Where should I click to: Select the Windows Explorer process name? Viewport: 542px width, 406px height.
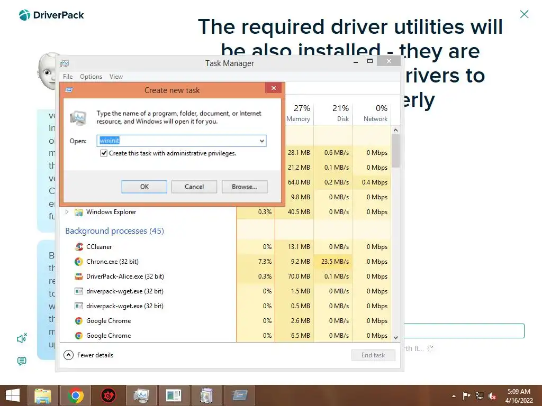[111, 212]
